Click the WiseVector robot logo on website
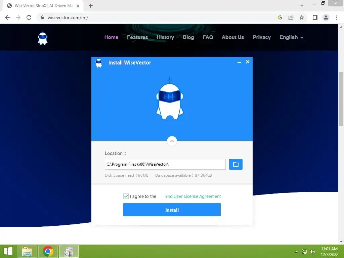Image resolution: width=344 pixels, height=258 pixels. pos(43,38)
